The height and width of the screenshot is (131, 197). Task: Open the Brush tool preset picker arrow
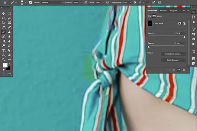pos(16,3)
